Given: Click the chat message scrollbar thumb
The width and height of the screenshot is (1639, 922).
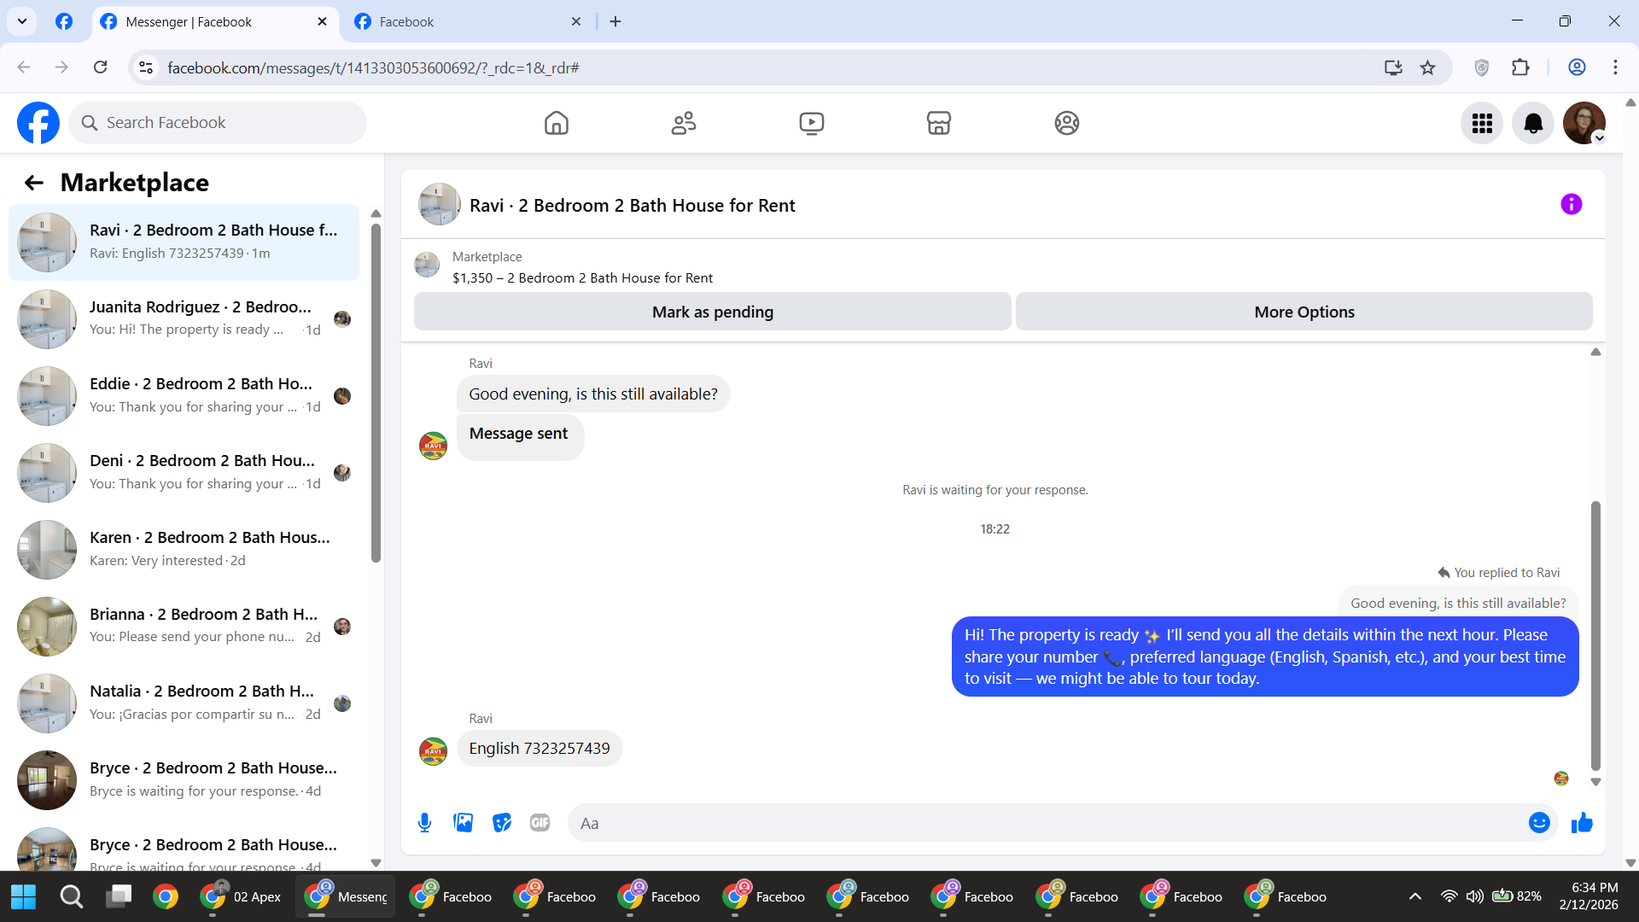Looking at the screenshot, I should coord(1595,636).
